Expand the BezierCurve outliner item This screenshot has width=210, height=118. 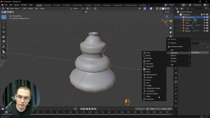(x=181, y=17)
